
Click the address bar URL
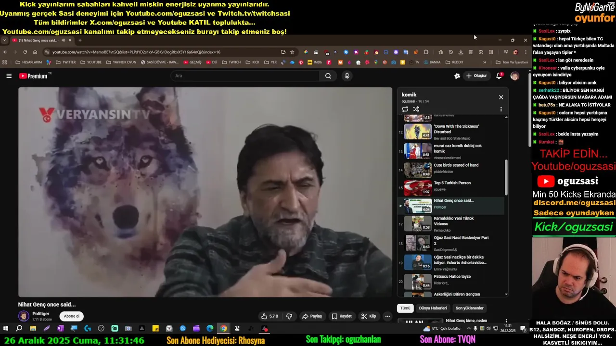pos(136,52)
